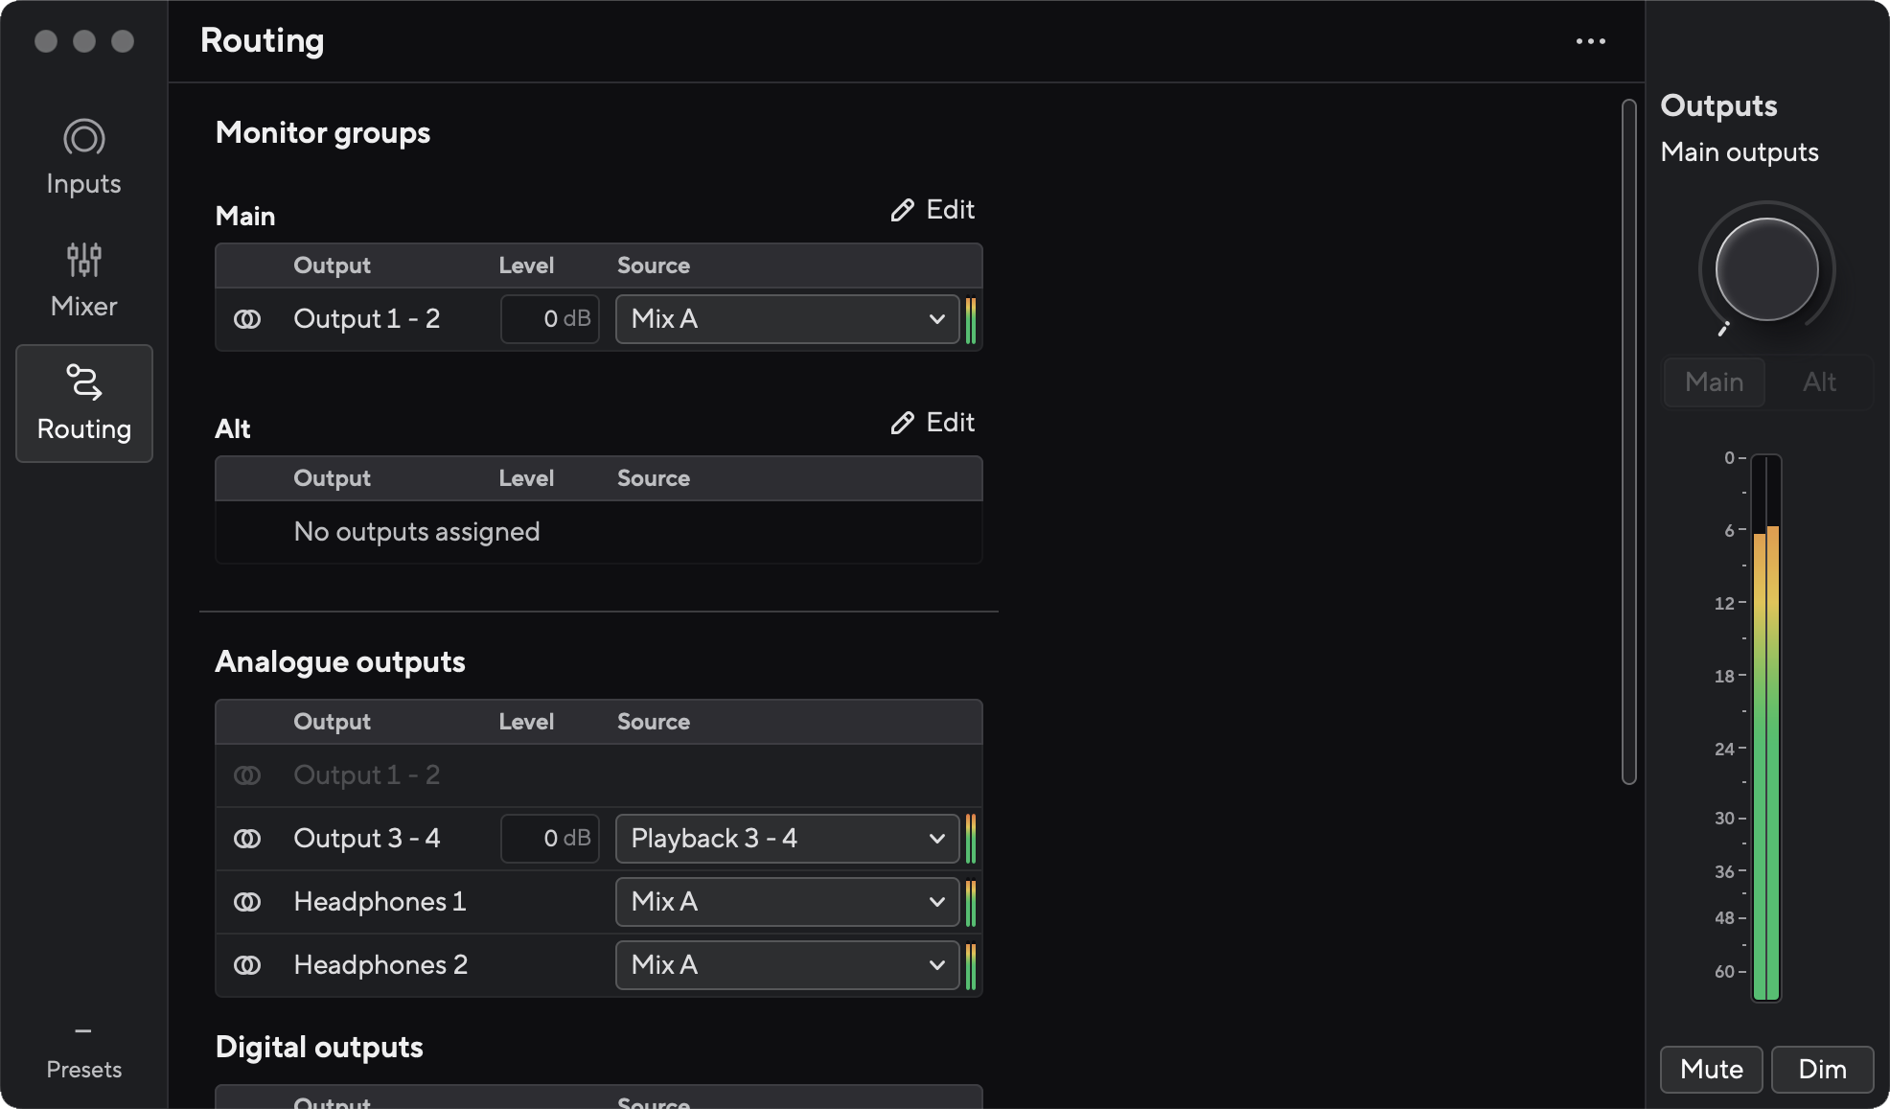This screenshot has height=1109, width=1890.
Task: Click pencil icon for Alt group
Action: (902, 424)
